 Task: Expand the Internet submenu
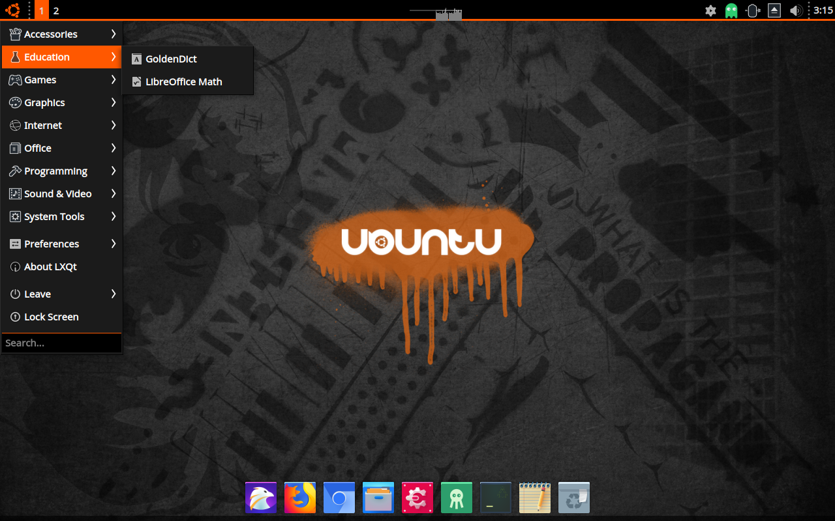62,125
